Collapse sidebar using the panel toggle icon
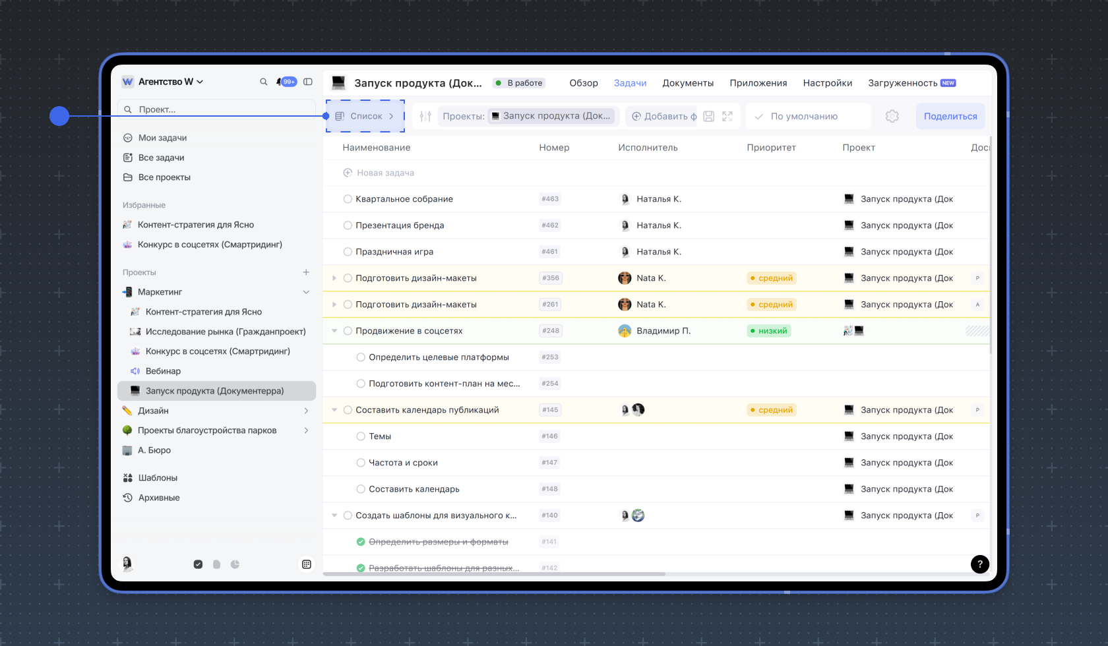The image size is (1108, 646). pyautogui.click(x=308, y=82)
